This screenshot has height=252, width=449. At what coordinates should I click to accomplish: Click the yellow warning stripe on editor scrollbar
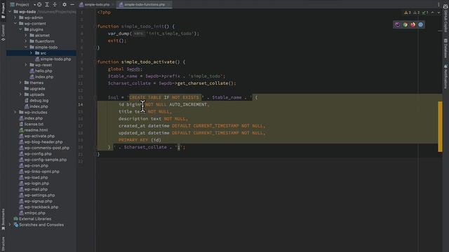pyautogui.click(x=440, y=126)
